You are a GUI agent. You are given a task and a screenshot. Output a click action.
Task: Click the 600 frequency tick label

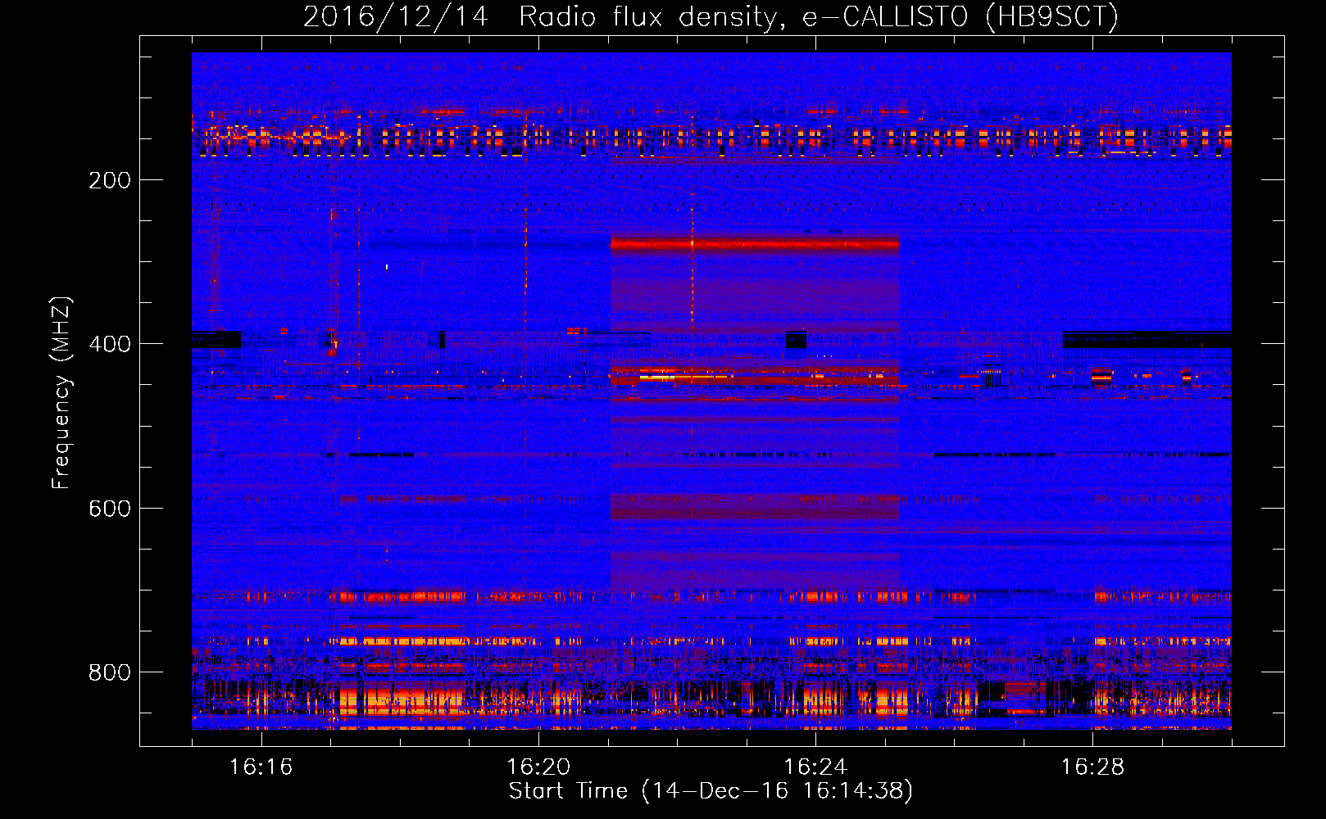click(110, 509)
